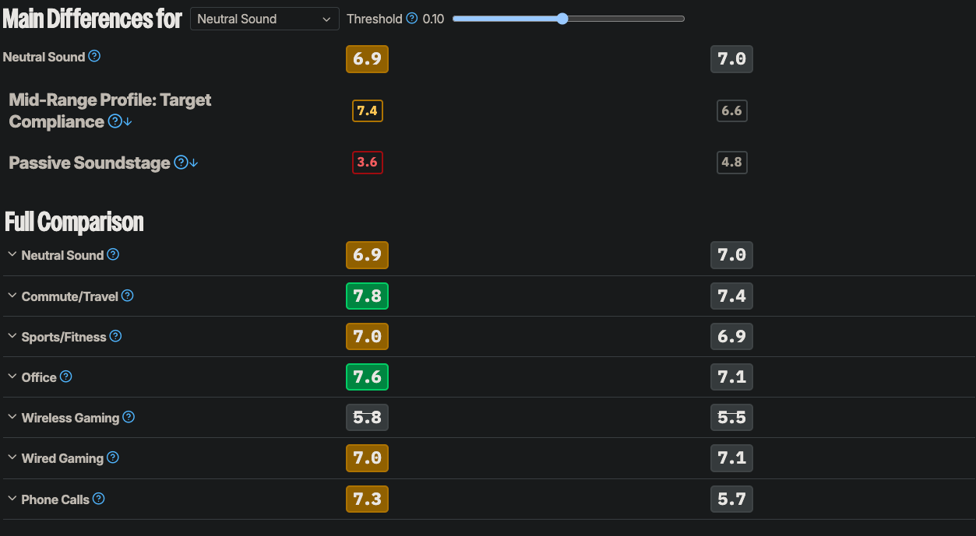Click help icon for Sports/Fitness row
The image size is (976, 536).
115,336
